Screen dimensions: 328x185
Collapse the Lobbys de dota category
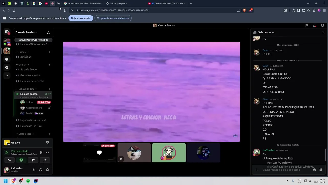pos(26,89)
